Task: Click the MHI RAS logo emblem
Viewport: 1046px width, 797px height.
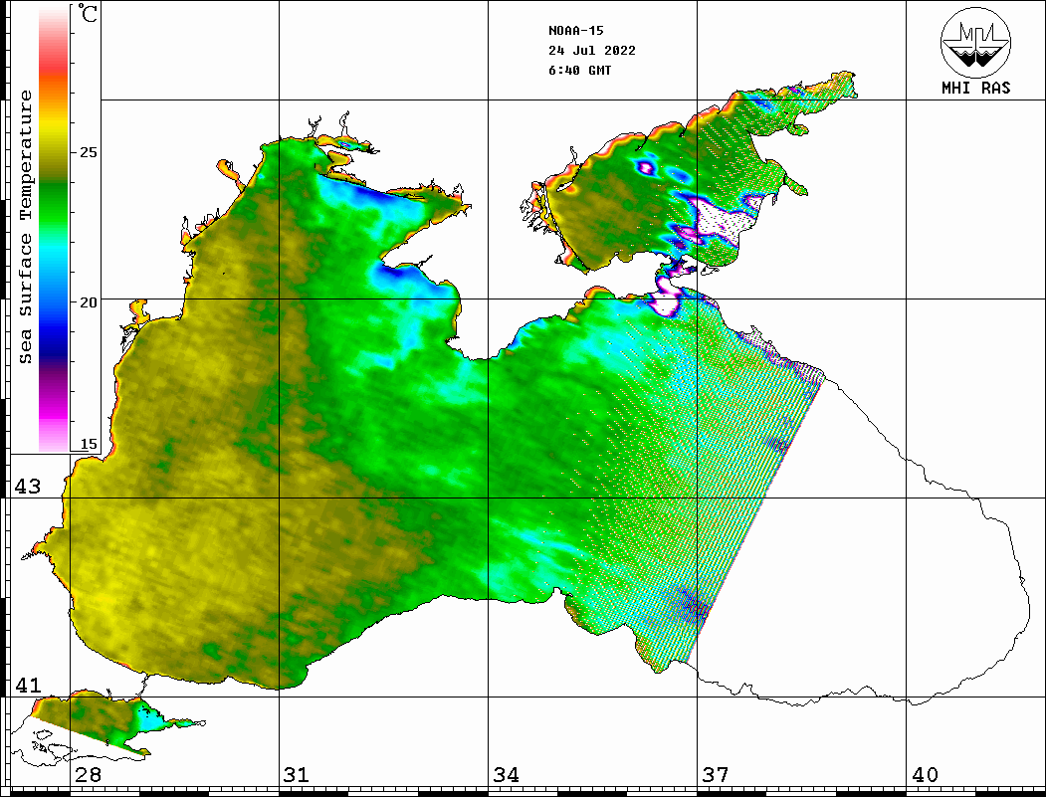Action: coord(975,42)
